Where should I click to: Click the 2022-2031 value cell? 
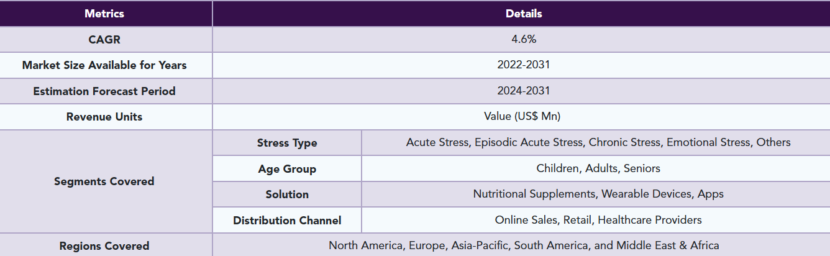(524, 65)
